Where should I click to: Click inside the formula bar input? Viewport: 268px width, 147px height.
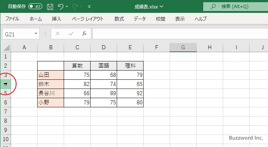pyautogui.click(x=180, y=34)
